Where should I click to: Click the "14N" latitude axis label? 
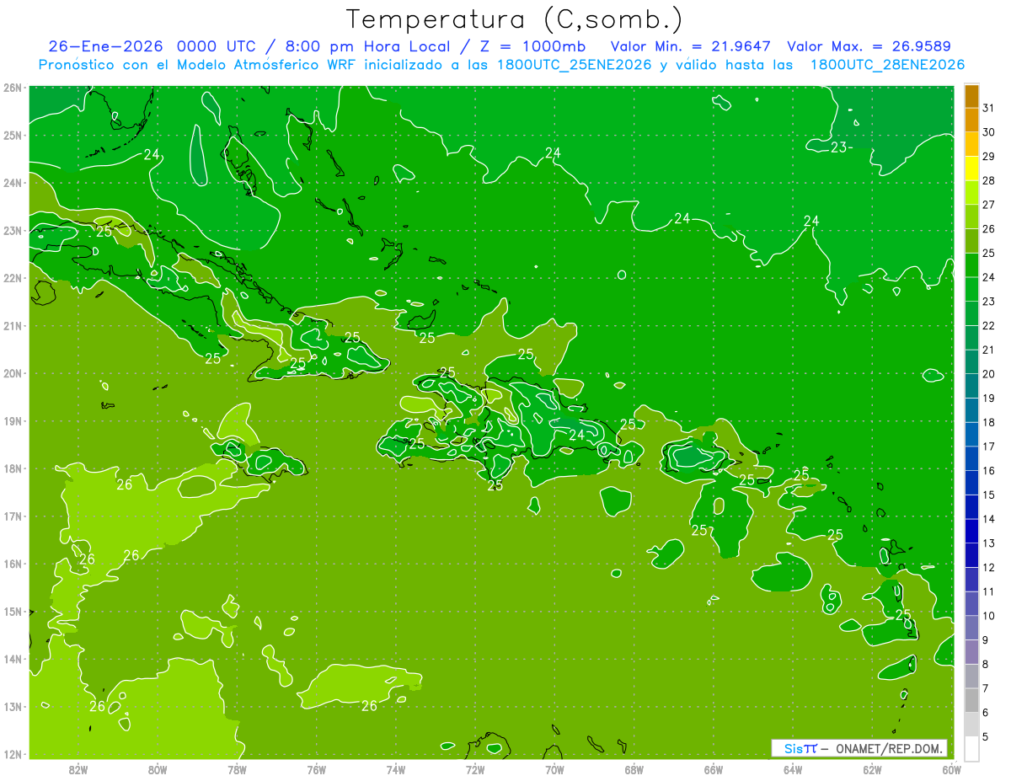point(13,659)
